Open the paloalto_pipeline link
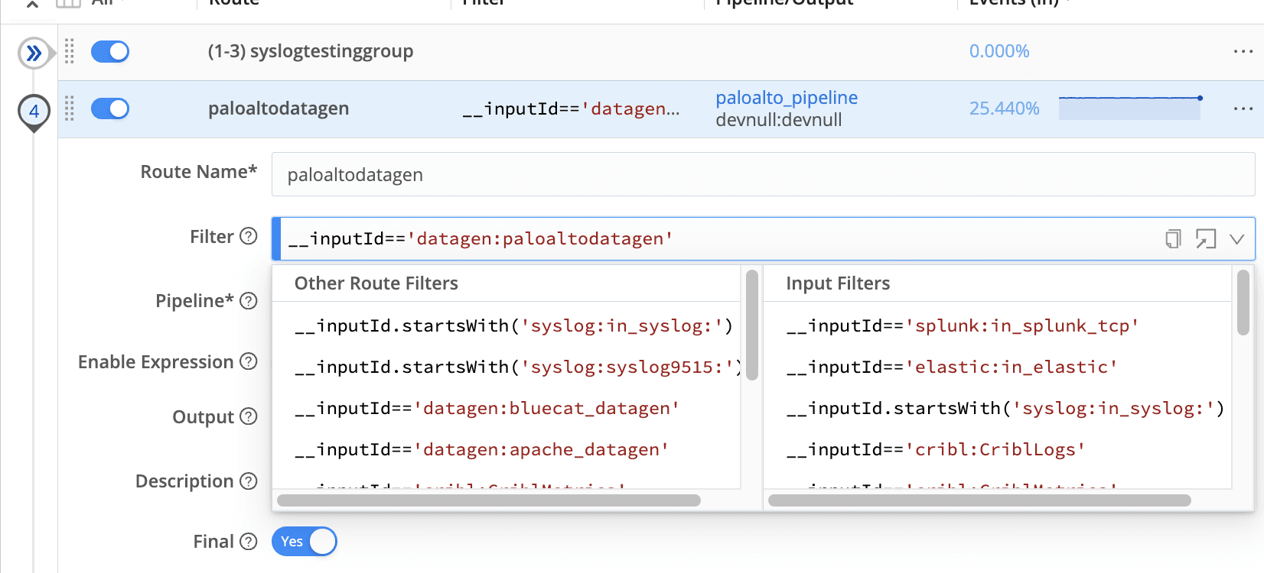The width and height of the screenshot is (1264, 573). pyautogui.click(x=787, y=98)
